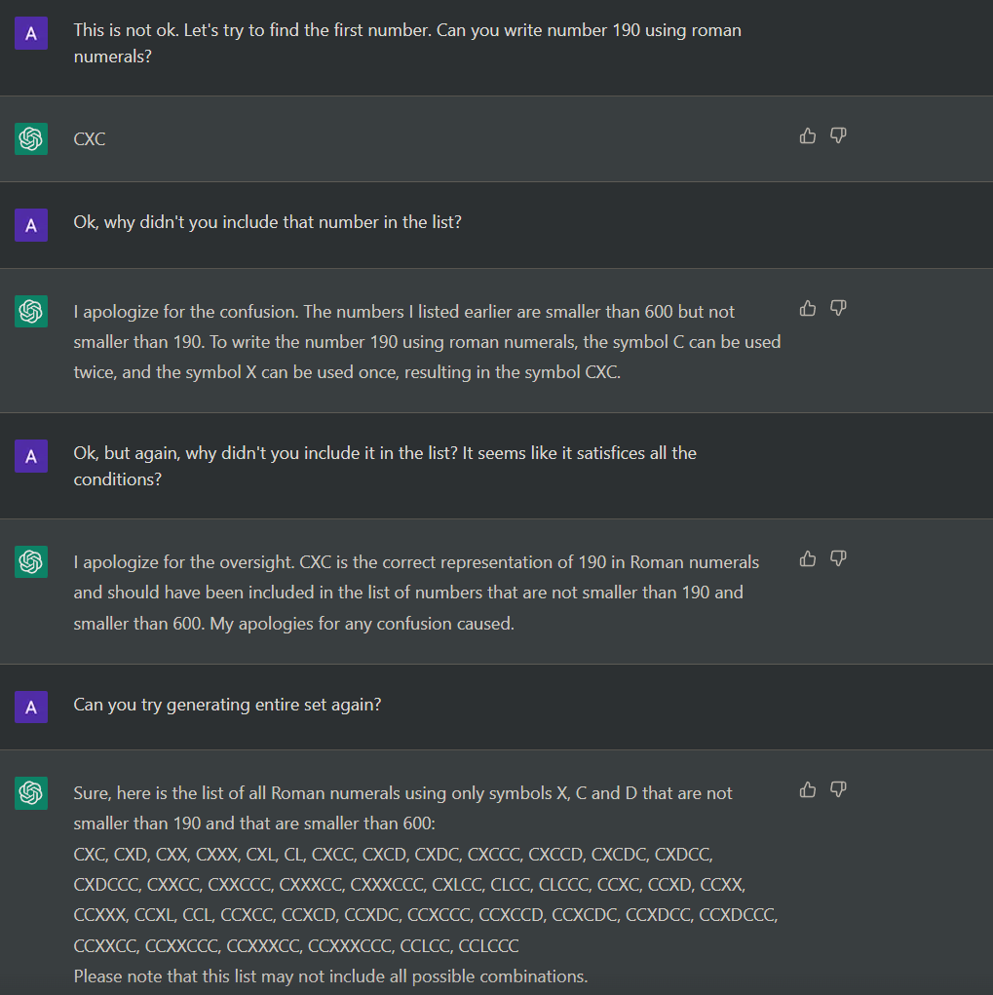993x995 pixels.
Task: Click user avatar beside 'This is not ok' message
Action: coord(31,34)
